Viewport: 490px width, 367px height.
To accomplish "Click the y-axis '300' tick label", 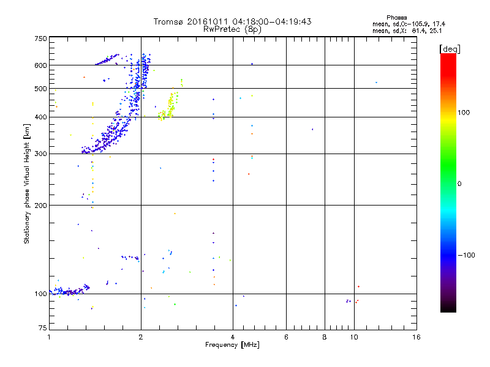I will pos(40,154).
